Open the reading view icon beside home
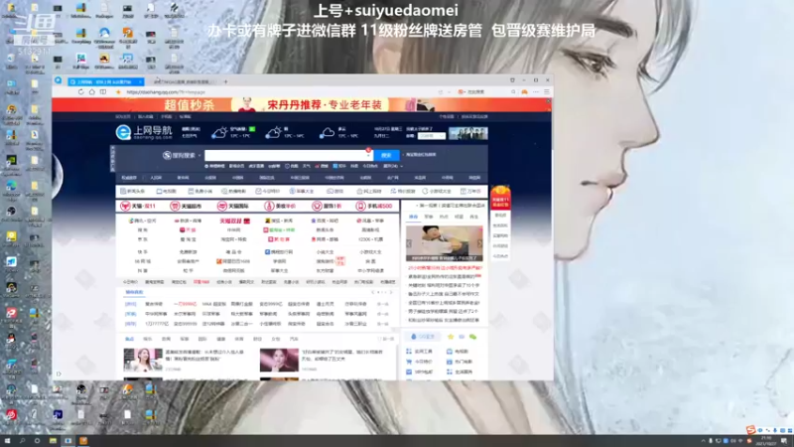The width and height of the screenshot is (794, 447). coord(103,92)
